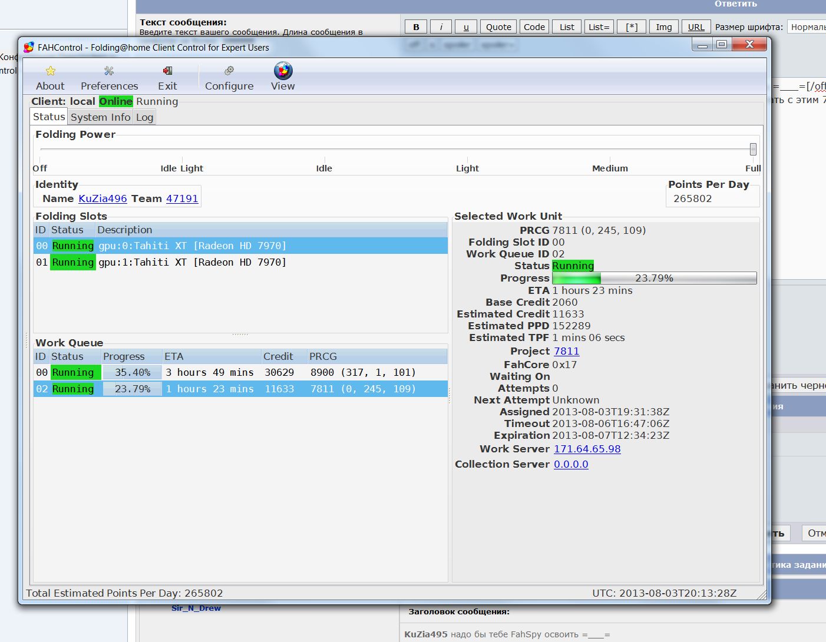Screen dimensions: 826x642
Task: Click the Estimated PPD value 152289
Action: coord(571,326)
